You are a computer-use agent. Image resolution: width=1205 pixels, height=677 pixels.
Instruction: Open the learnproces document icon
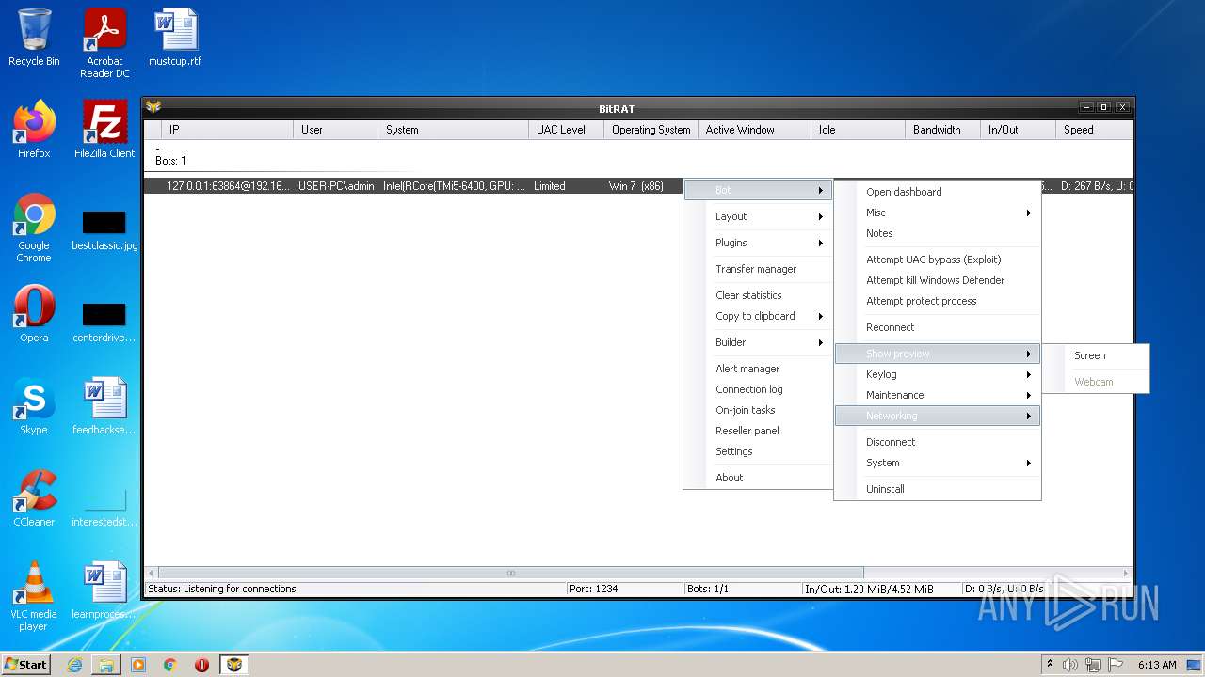[104, 590]
